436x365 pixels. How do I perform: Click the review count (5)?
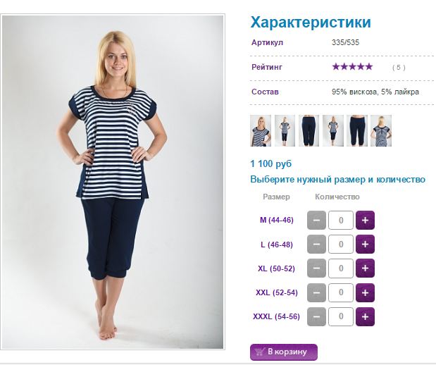[399, 68]
